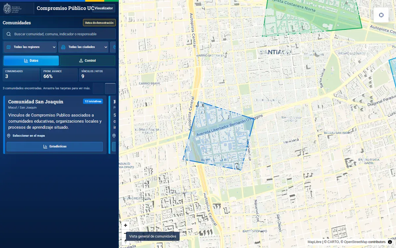Screen dimensions: 396x248
Task: Open Estadísticas for Comunidad San Joaquin
Action: tap(55, 146)
